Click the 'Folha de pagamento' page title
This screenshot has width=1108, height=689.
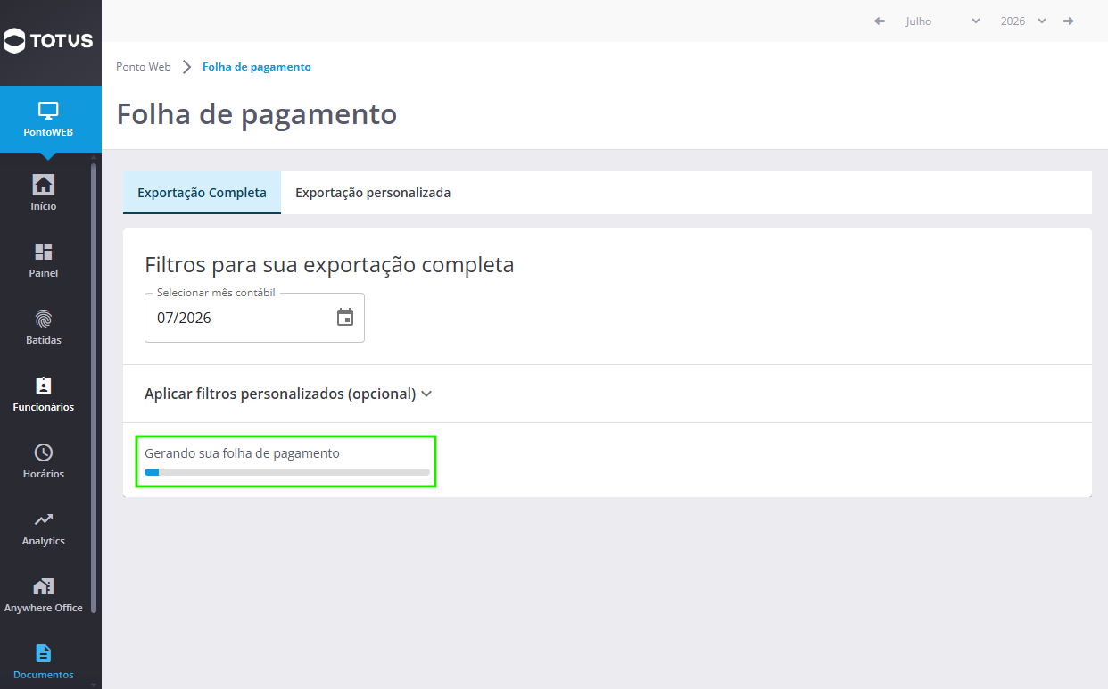click(x=257, y=114)
